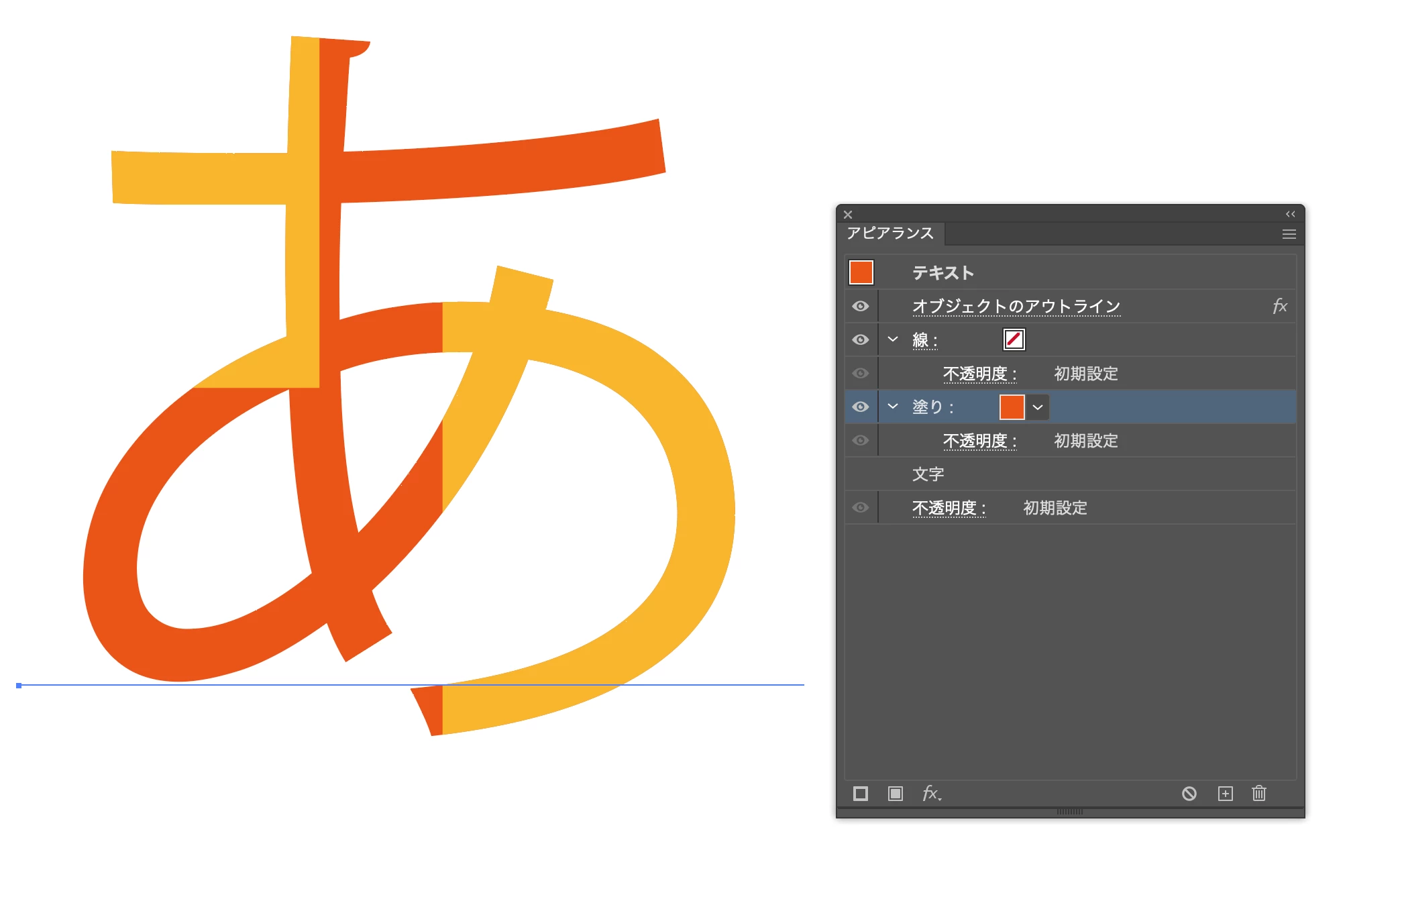Image resolution: width=1402 pixels, height=903 pixels.
Task: Toggle visibility of the 塗り fill row
Action: click(x=861, y=407)
